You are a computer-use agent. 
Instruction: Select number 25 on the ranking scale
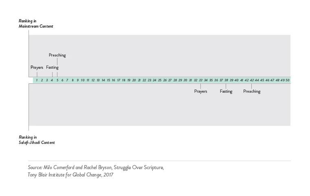160,80
